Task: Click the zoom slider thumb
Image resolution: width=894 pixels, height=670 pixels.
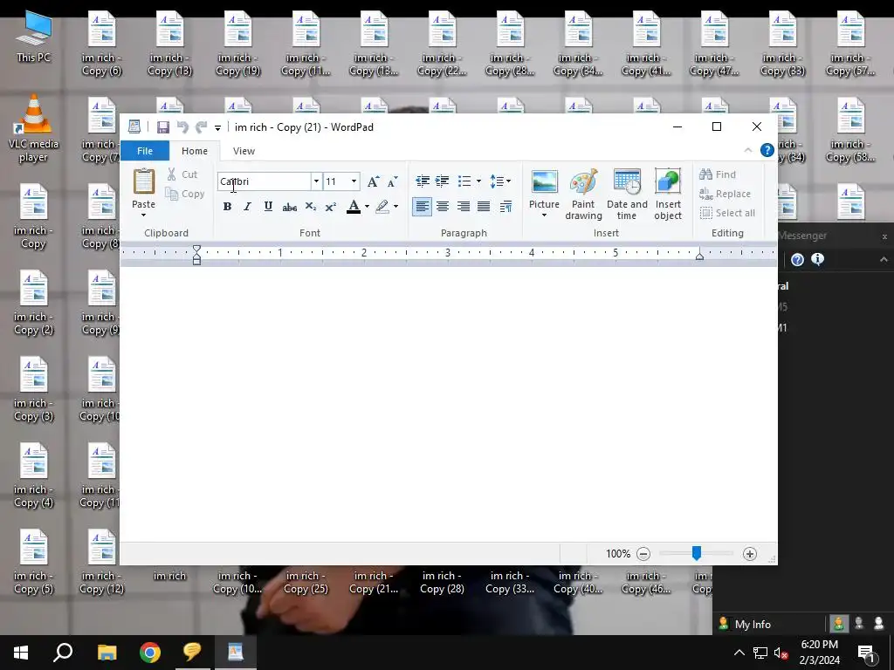Action: (x=696, y=553)
